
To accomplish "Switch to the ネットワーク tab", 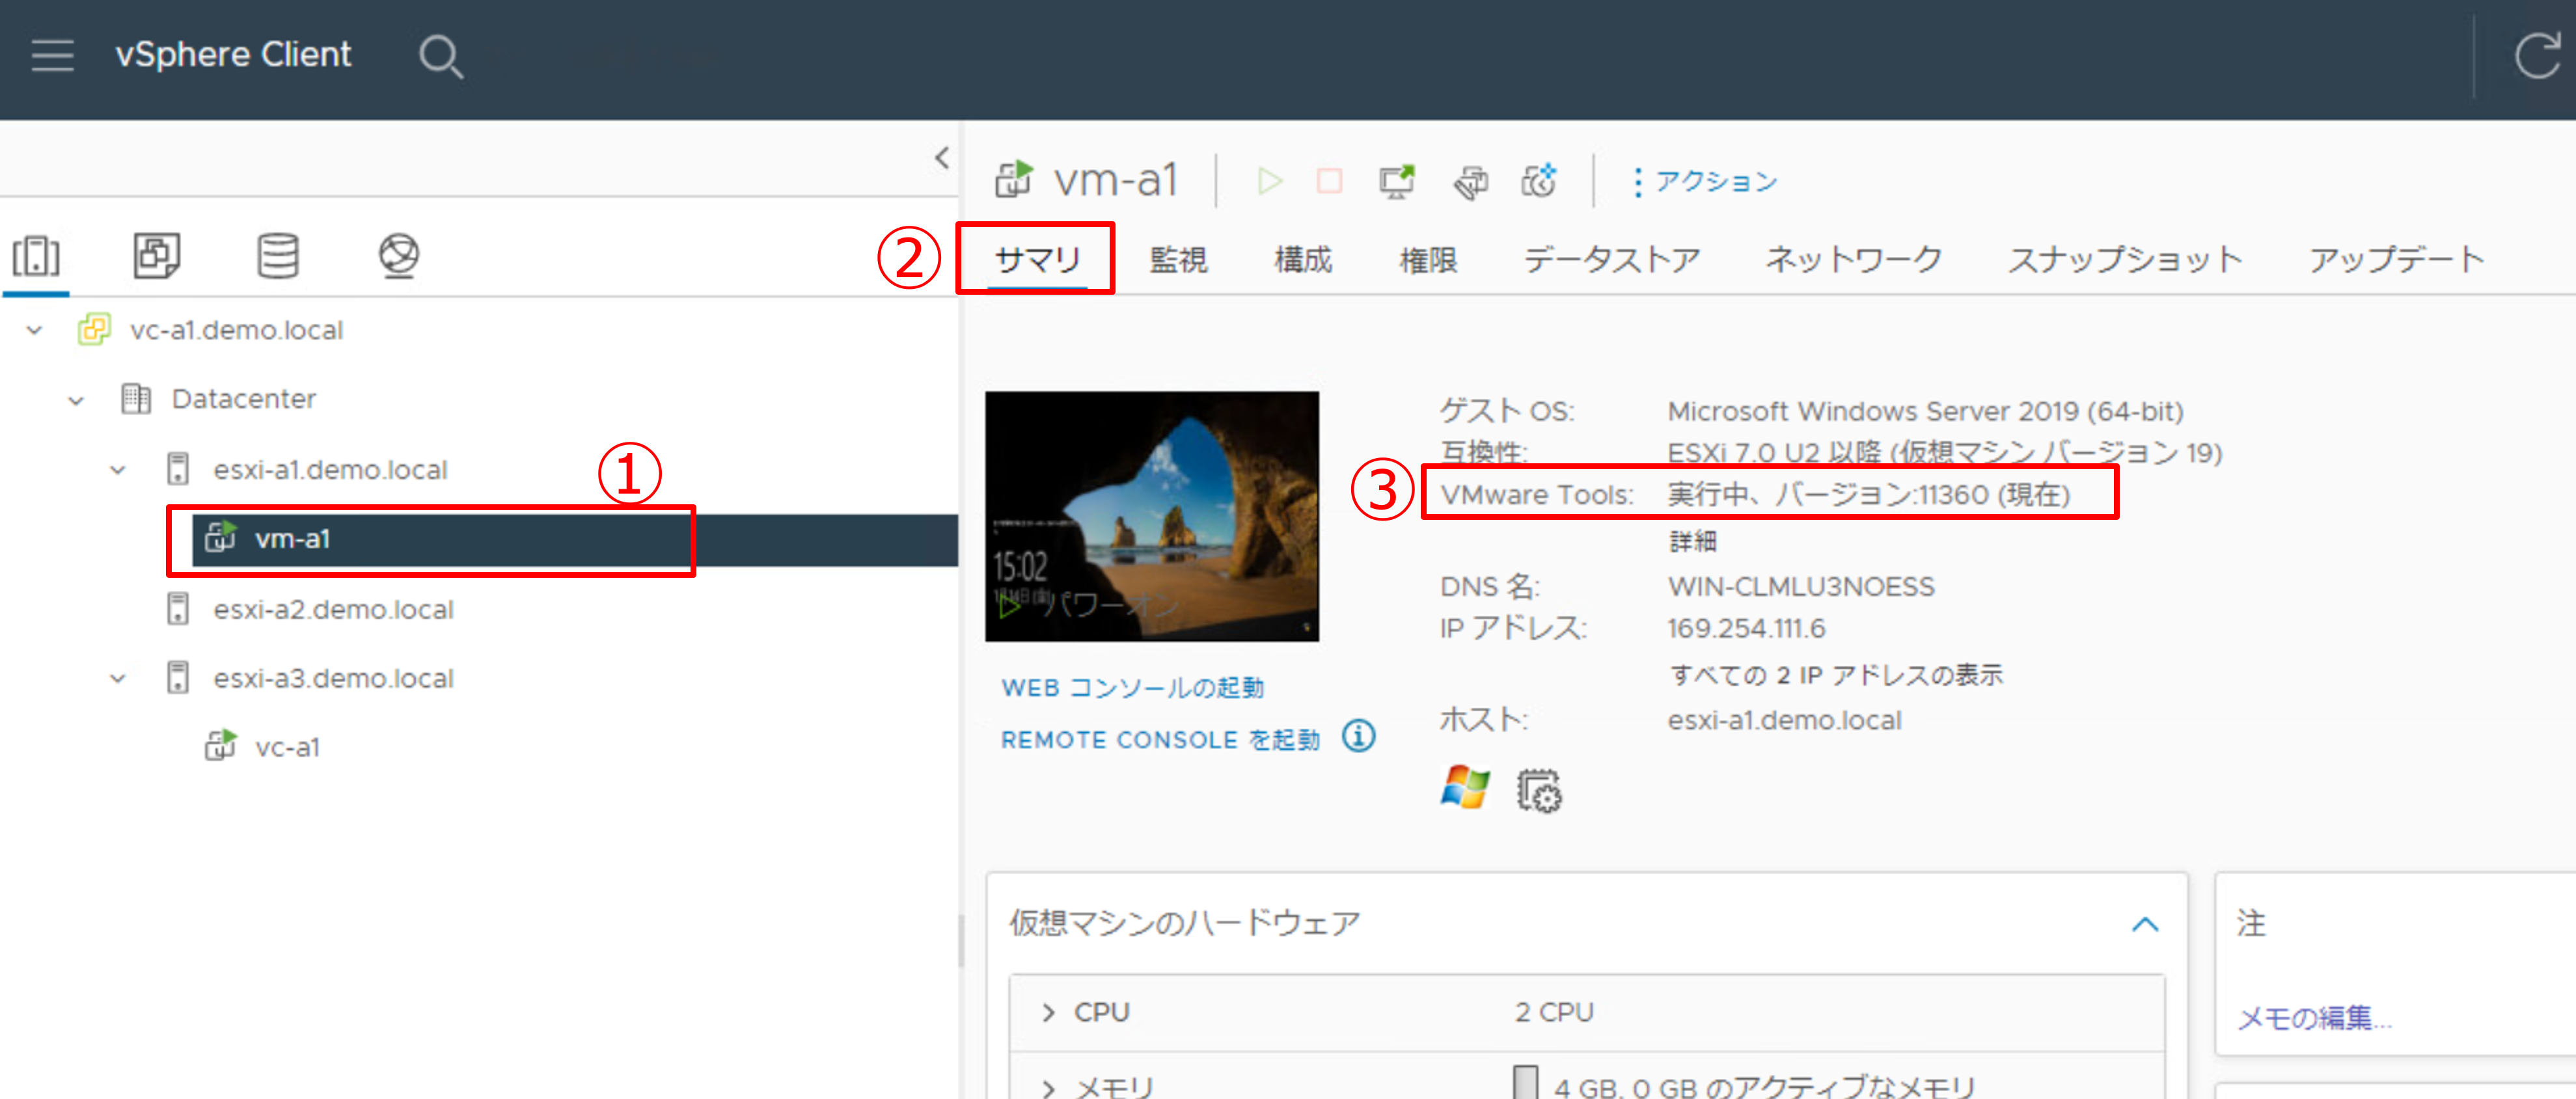I will point(1853,260).
